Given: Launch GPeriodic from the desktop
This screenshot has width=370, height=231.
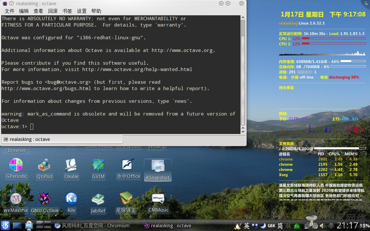Looking at the screenshot, I should point(16,169).
